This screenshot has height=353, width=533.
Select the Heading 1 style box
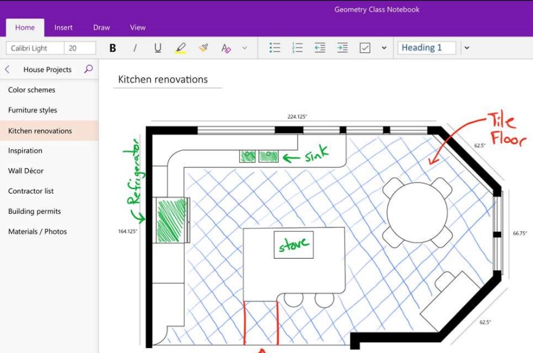tap(427, 47)
